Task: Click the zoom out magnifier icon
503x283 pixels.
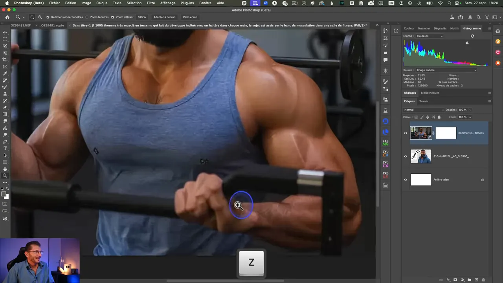Action: [x=40, y=17]
